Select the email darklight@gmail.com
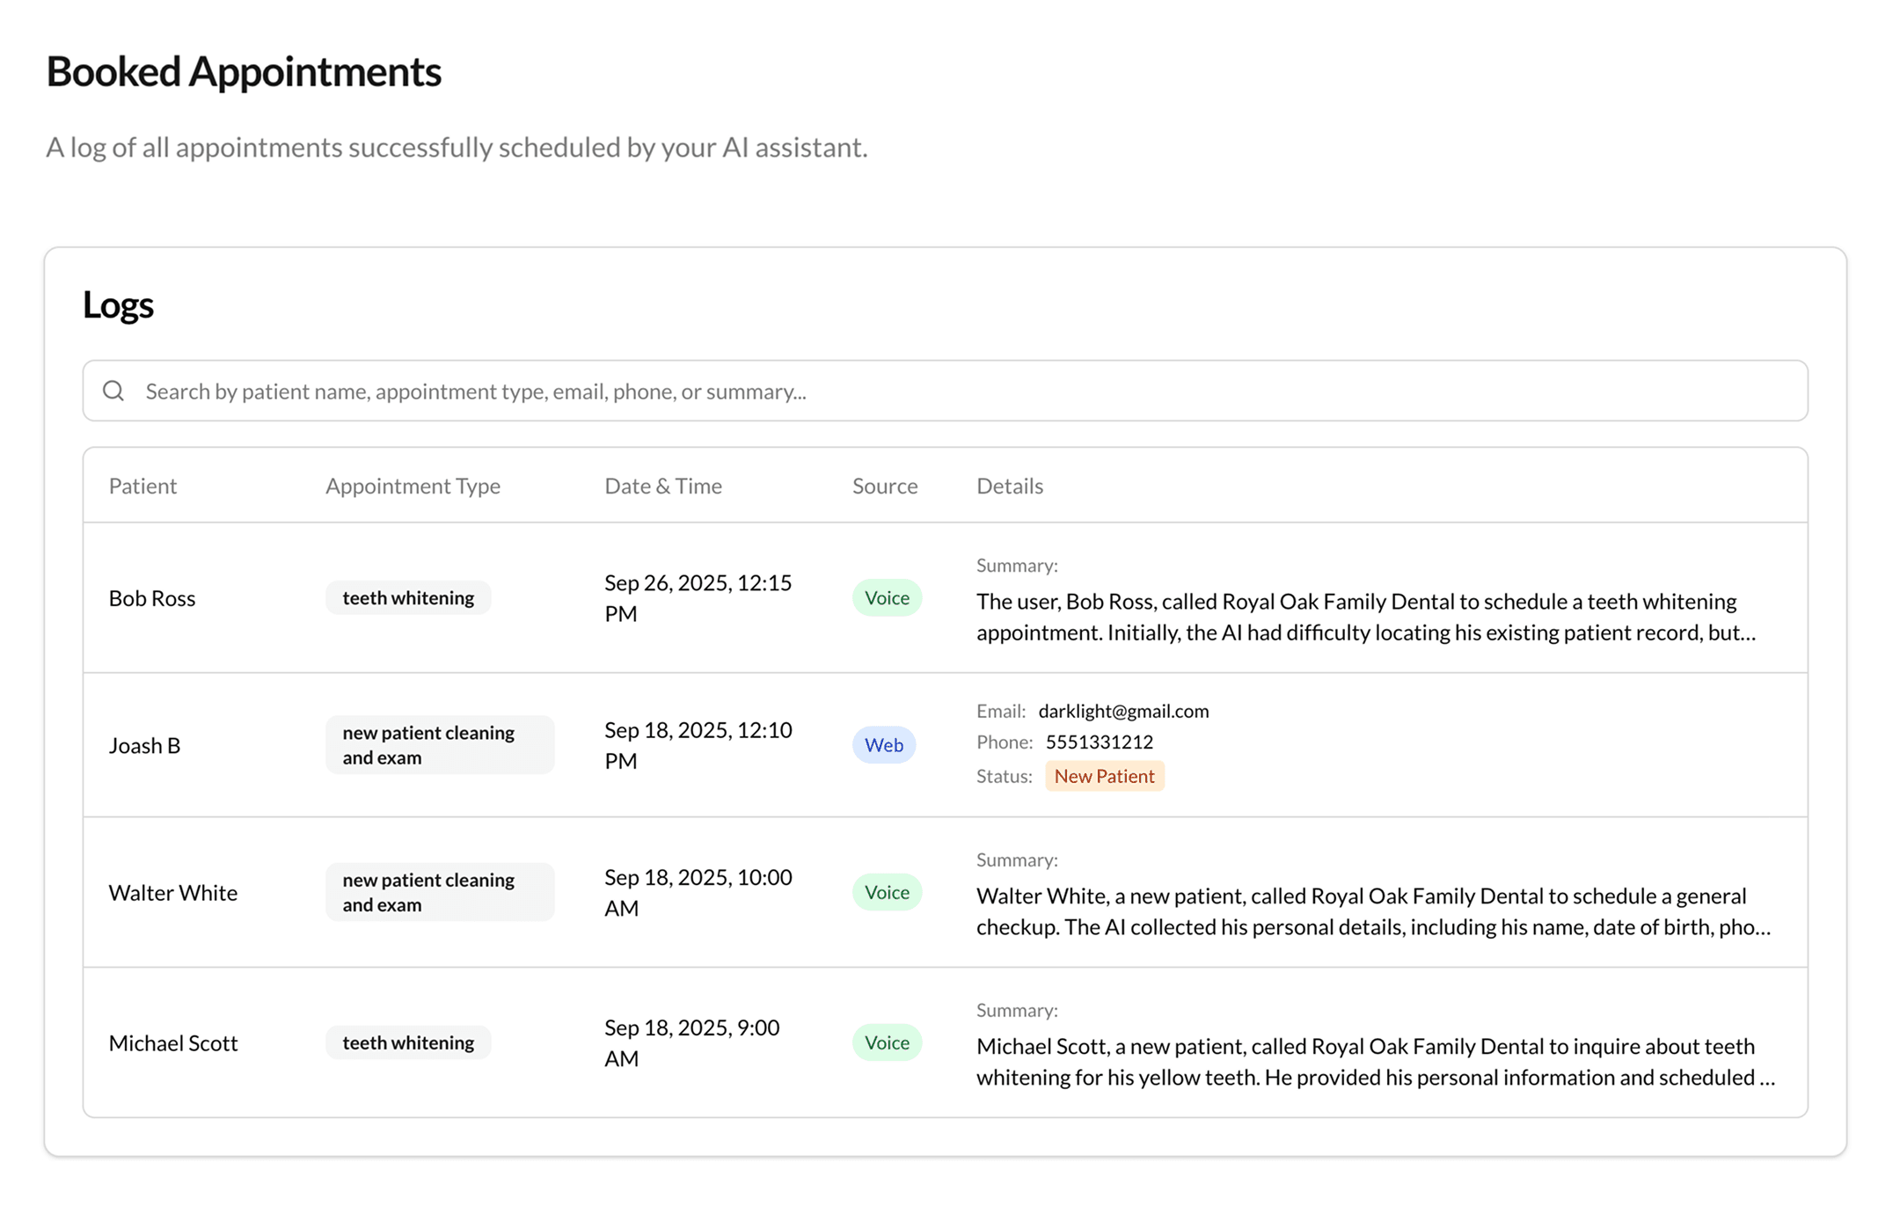Screen dimensions: 1900x1214 (x=1123, y=711)
